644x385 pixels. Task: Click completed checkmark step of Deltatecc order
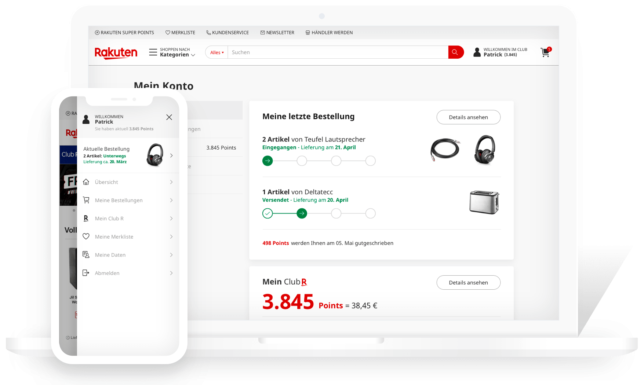pyautogui.click(x=268, y=213)
